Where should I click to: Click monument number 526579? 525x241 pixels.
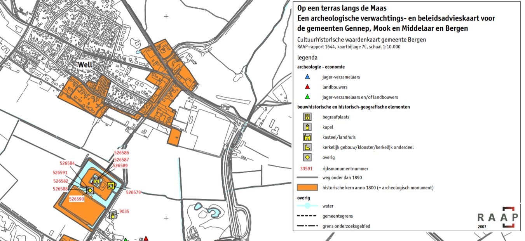pyautogui.click(x=134, y=192)
